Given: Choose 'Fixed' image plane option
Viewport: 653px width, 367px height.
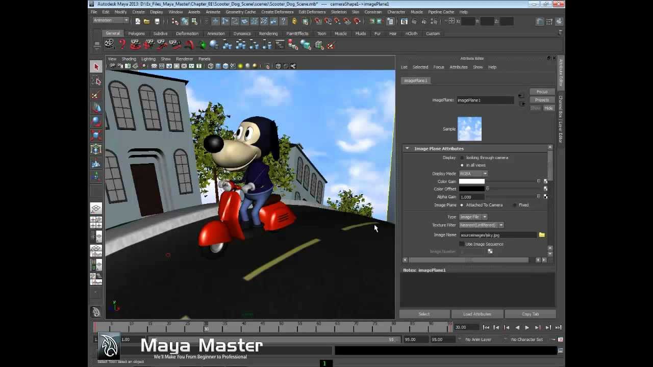Looking at the screenshot, I should tap(514, 205).
